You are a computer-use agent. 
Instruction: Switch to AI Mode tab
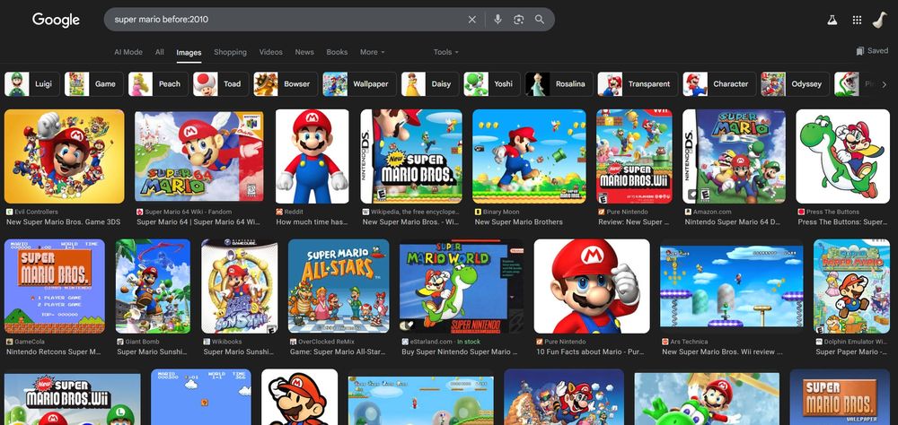[x=128, y=52]
